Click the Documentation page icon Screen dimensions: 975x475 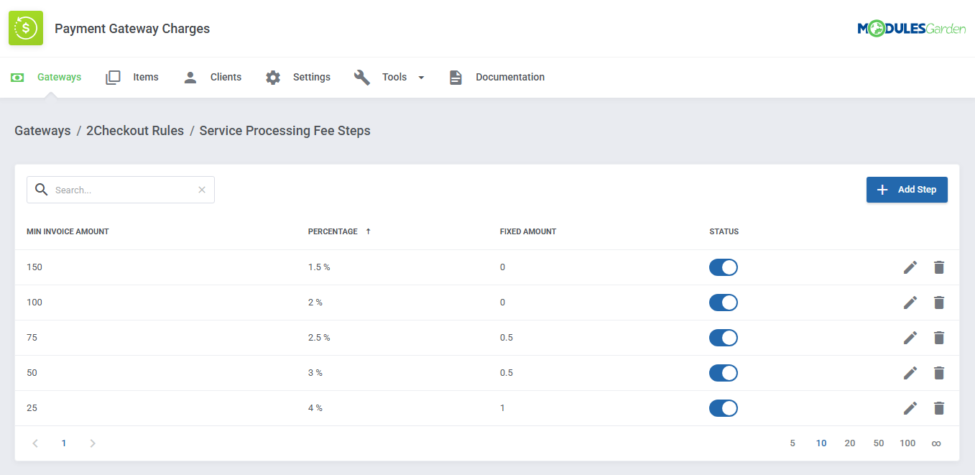click(456, 76)
